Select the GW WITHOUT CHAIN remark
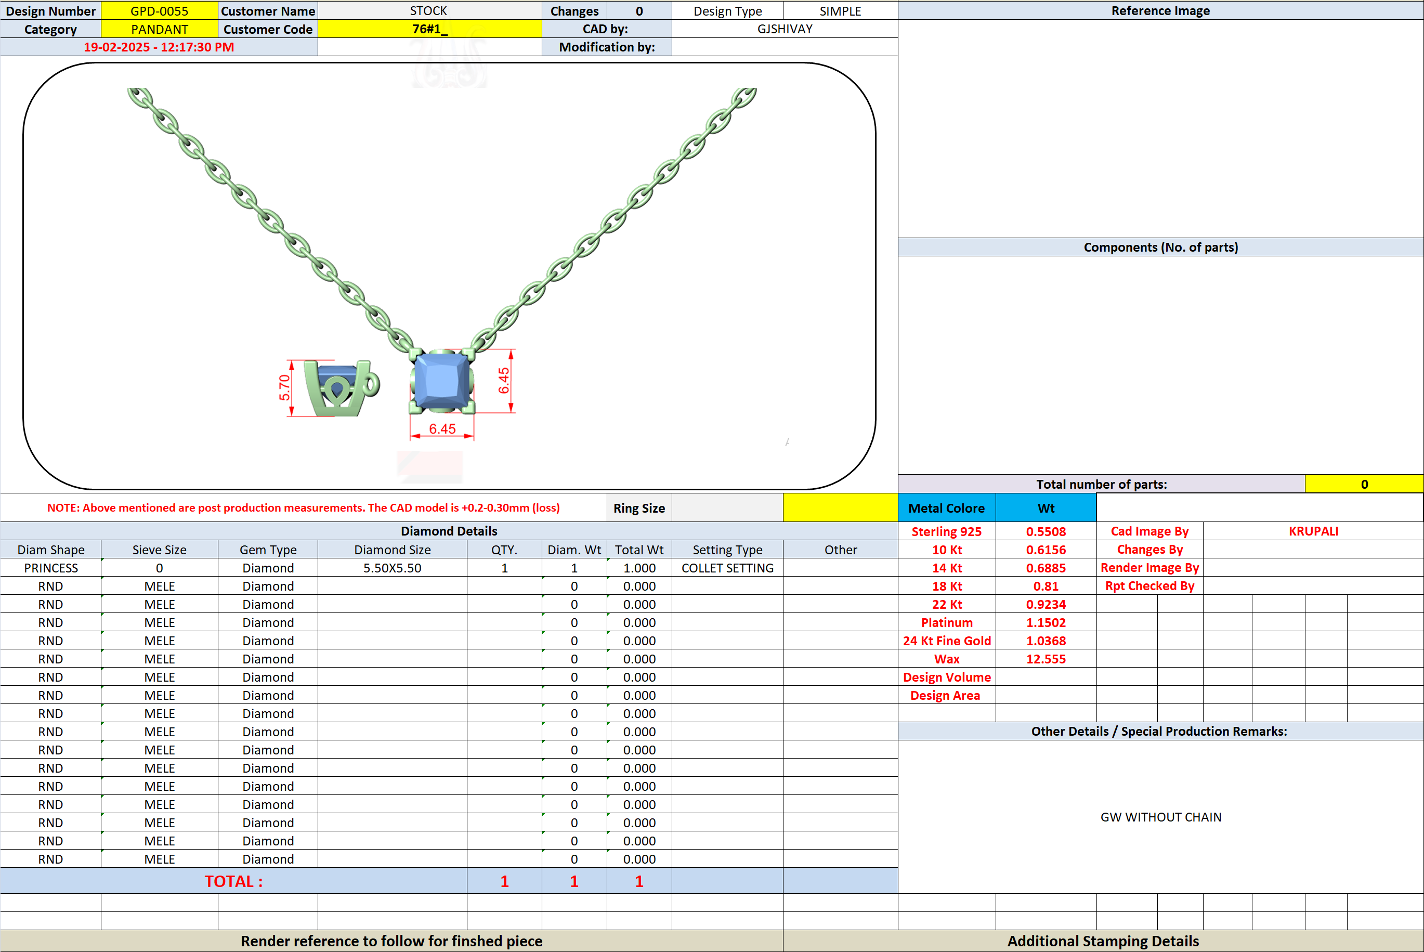Image resolution: width=1424 pixels, height=952 pixels. 1160,817
